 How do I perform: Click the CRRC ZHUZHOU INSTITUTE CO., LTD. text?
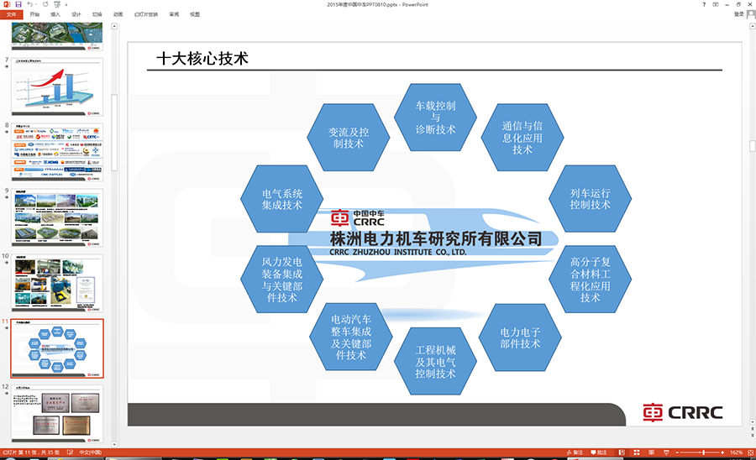[x=398, y=252]
